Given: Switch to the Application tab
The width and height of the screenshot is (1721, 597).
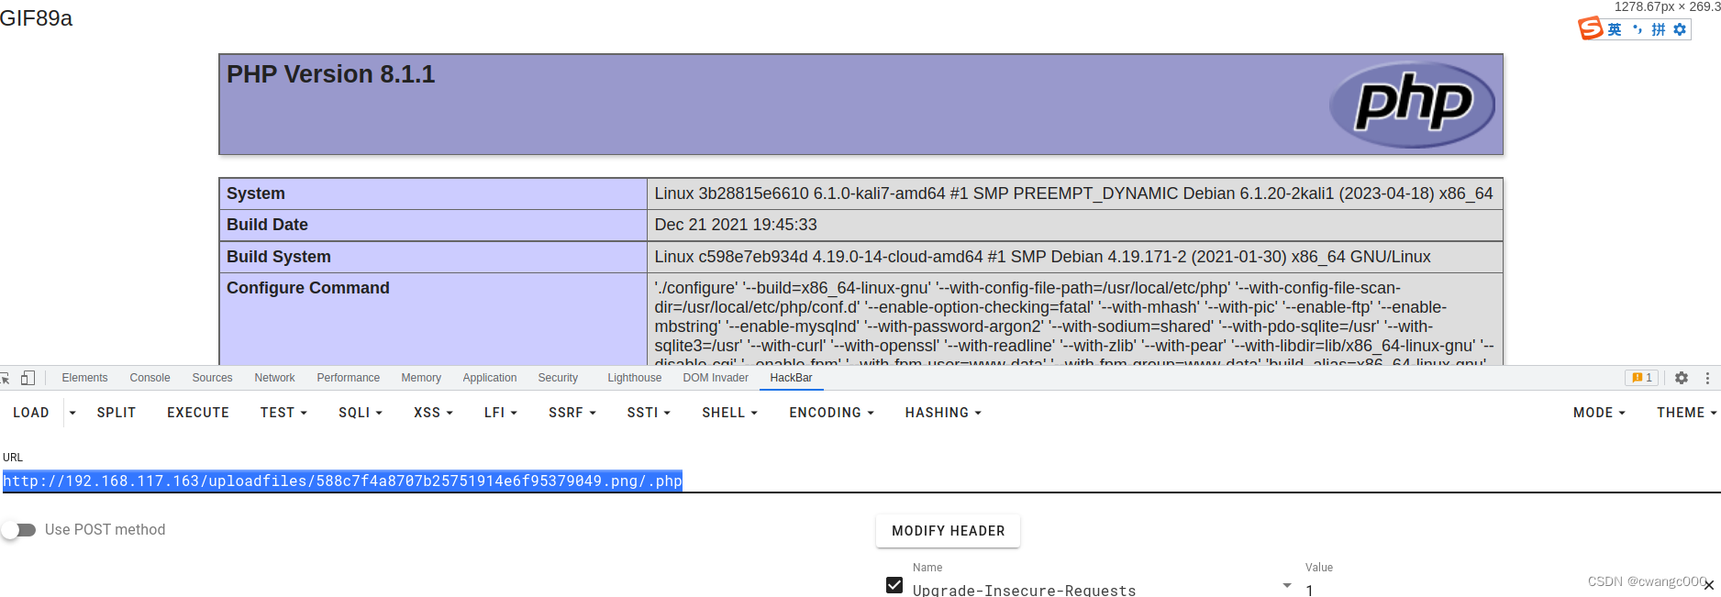Looking at the screenshot, I should point(490,378).
